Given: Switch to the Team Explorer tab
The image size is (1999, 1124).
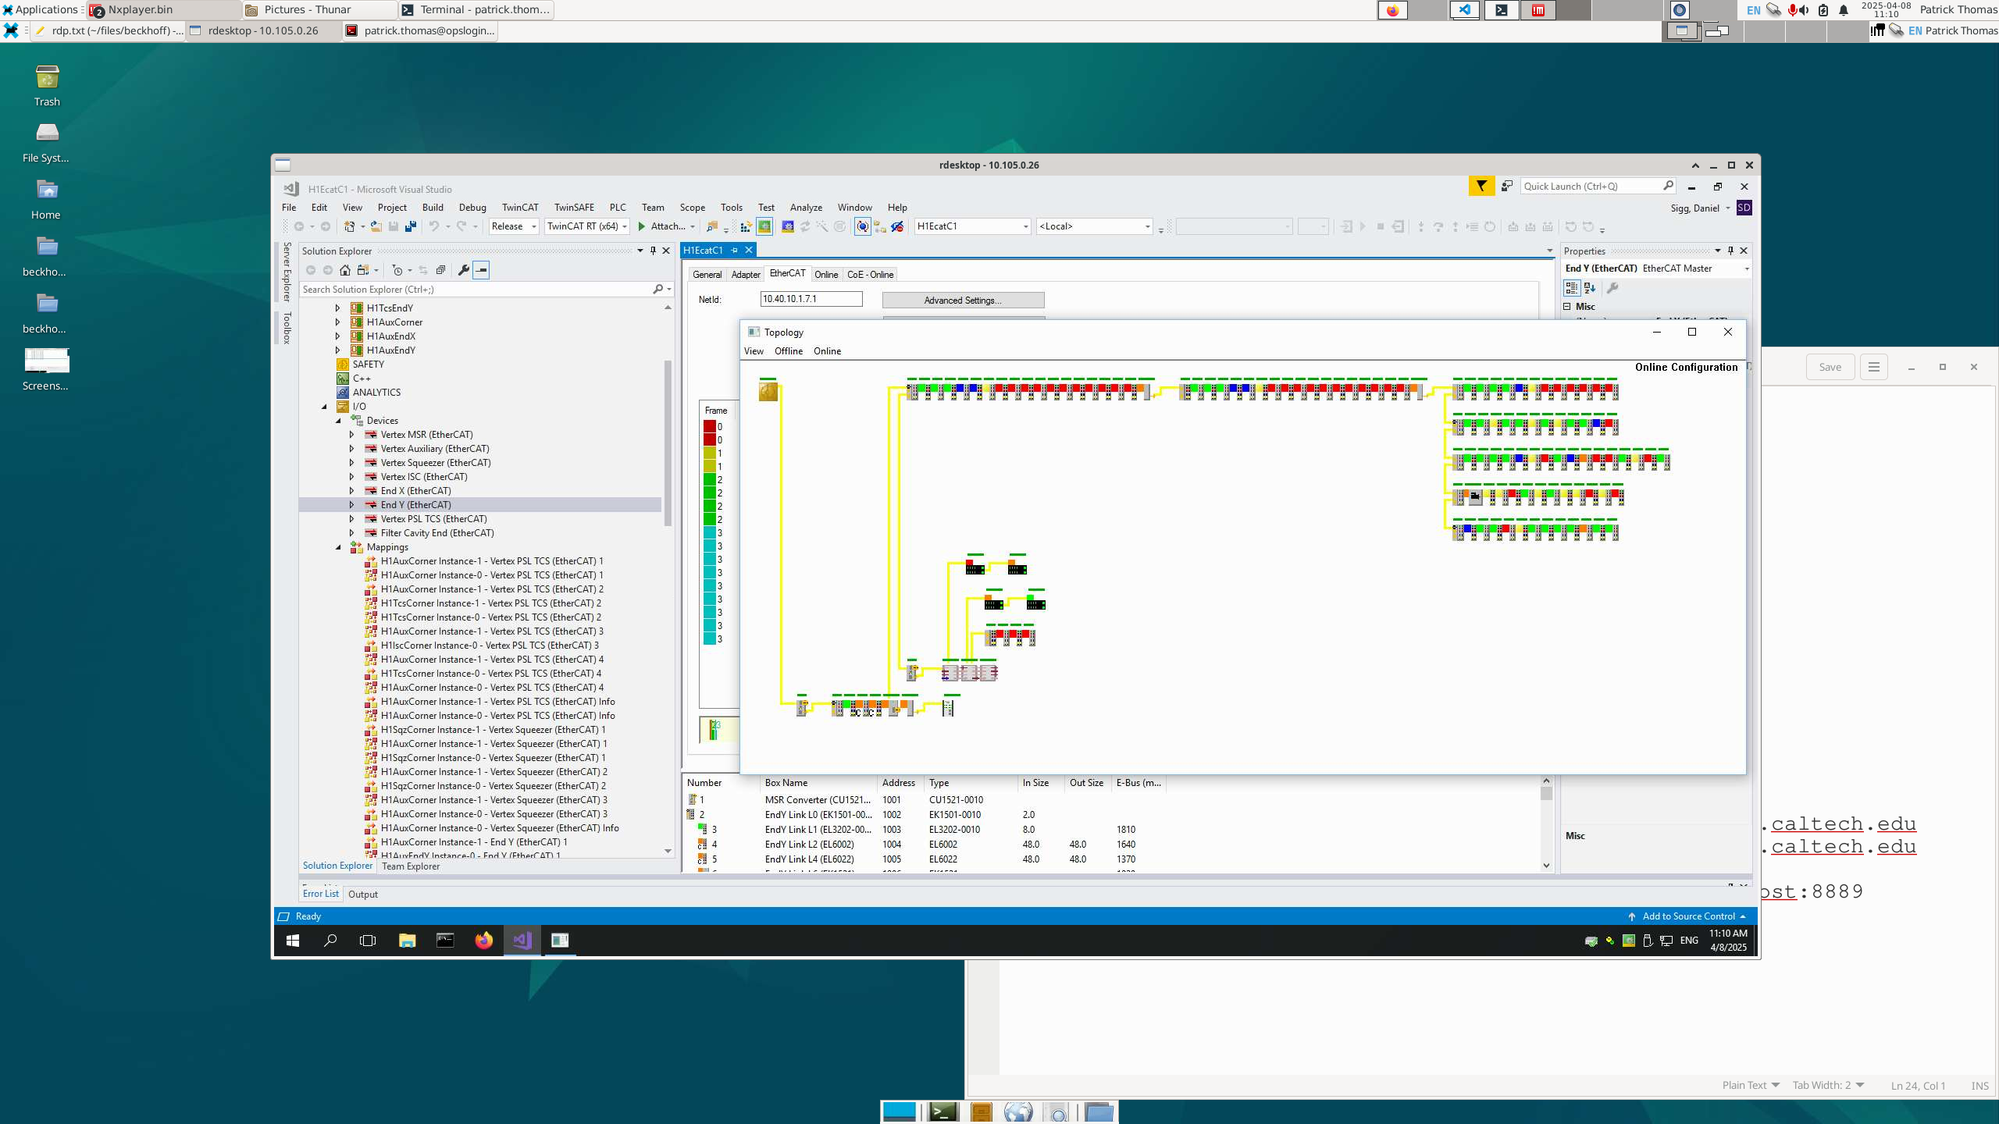Looking at the screenshot, I should click(411, 866).
